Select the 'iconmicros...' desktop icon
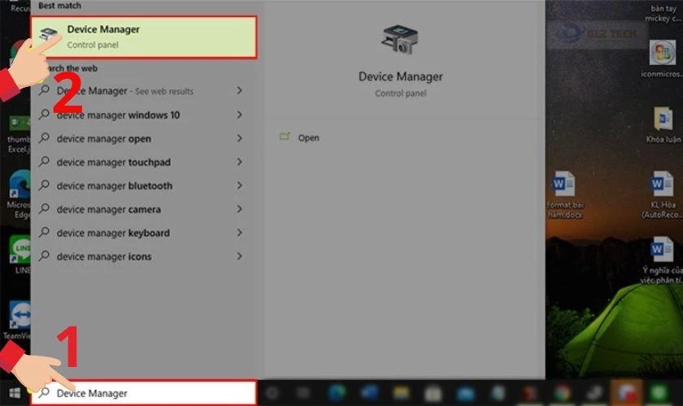The image size is (683, 406). click(x=662, y=58)
